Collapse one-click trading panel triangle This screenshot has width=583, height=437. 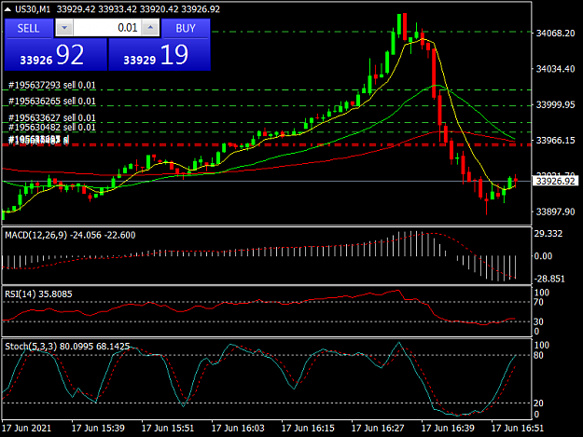click(7, 9)
